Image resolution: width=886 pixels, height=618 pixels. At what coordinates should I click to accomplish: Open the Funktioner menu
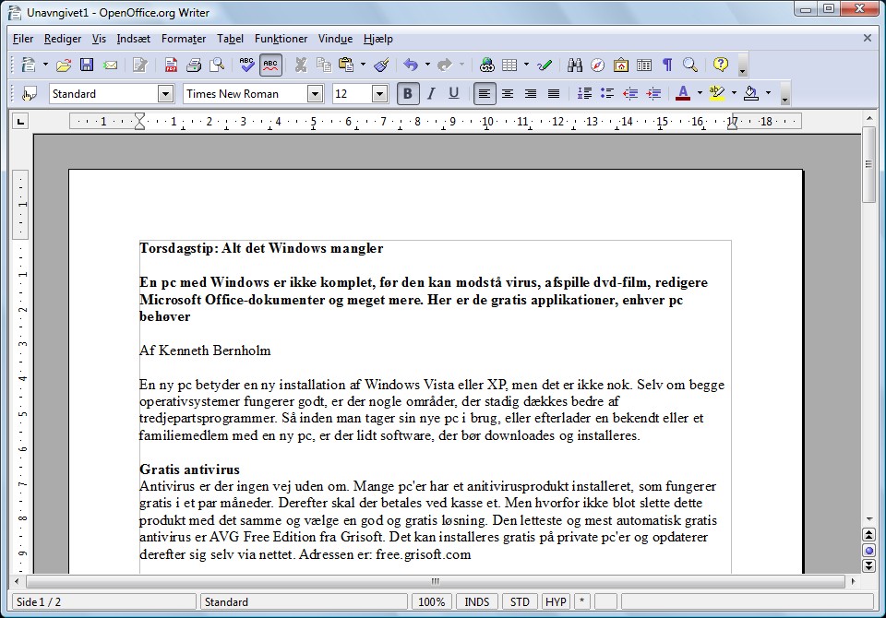pyautogui.click(x=281, y=39)
